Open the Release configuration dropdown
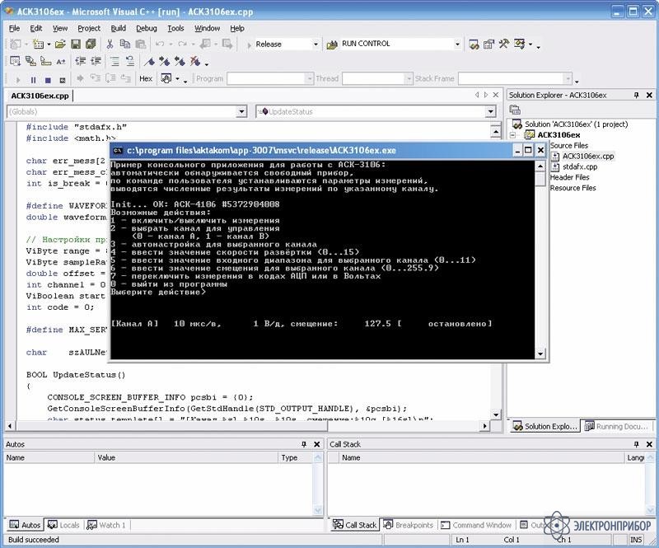659x548 pixels. [x=315, y=44]
